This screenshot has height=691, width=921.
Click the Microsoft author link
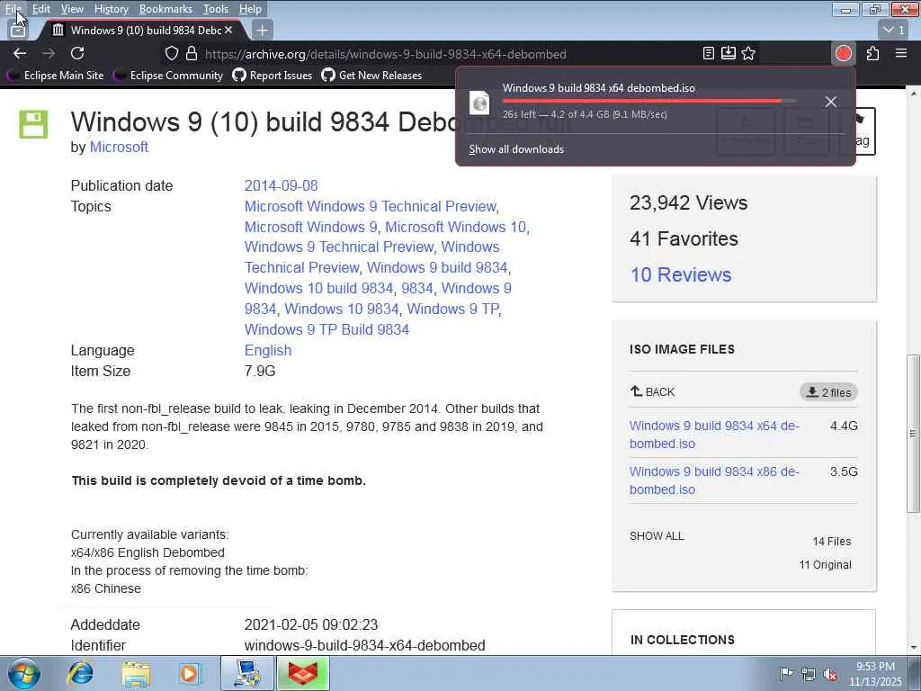[119, 147]
